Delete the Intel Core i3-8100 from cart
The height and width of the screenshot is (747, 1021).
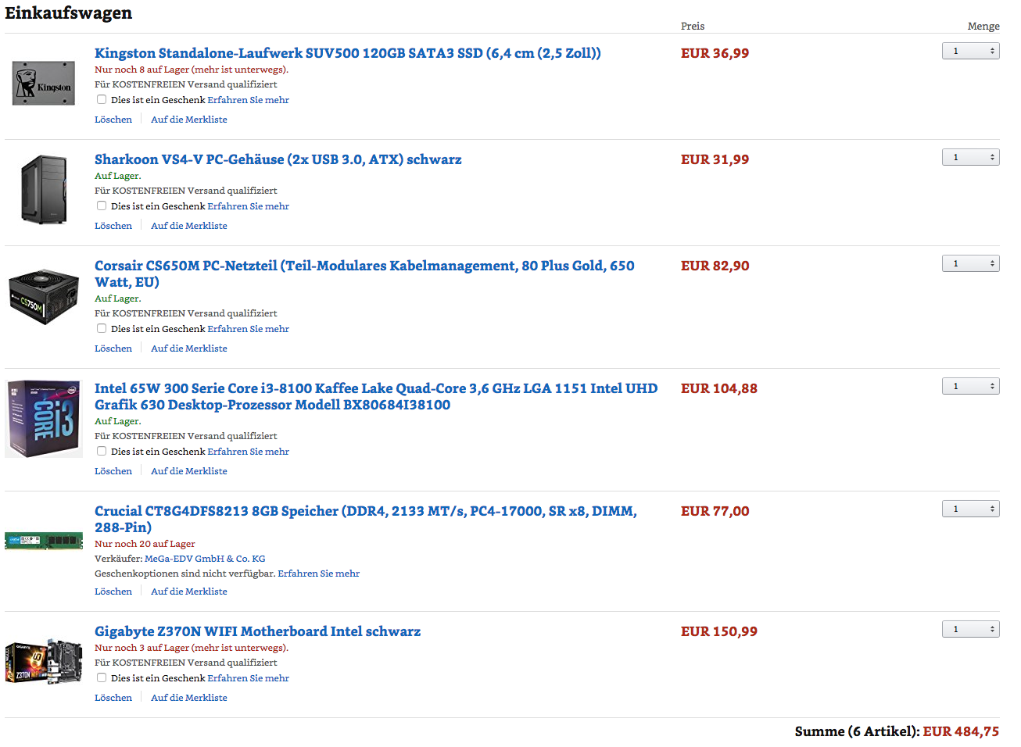tap(113, 471)
